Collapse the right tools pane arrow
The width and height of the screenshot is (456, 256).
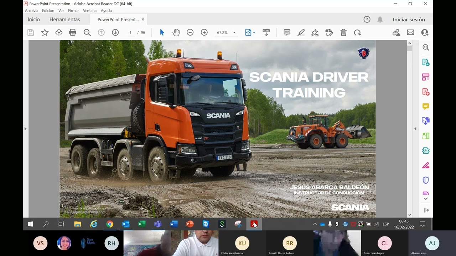[415, 129]
